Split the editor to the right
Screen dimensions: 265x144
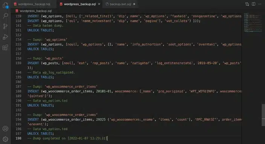[253, 4]
